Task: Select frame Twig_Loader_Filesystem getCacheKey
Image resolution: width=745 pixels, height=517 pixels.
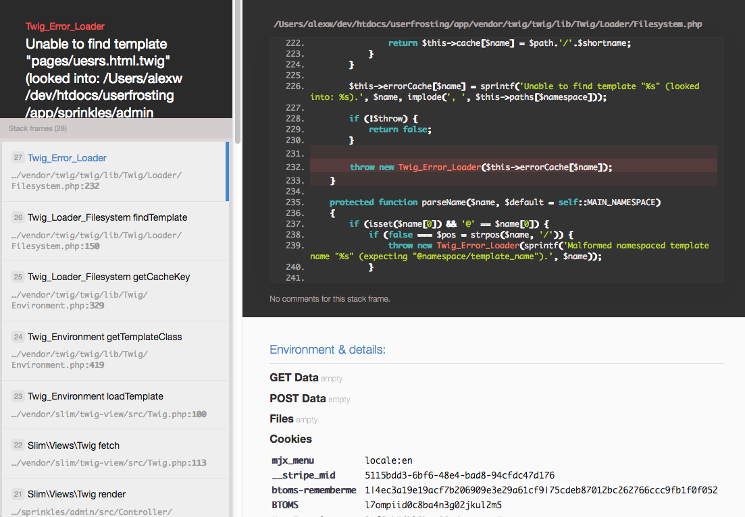Action: 114,291
